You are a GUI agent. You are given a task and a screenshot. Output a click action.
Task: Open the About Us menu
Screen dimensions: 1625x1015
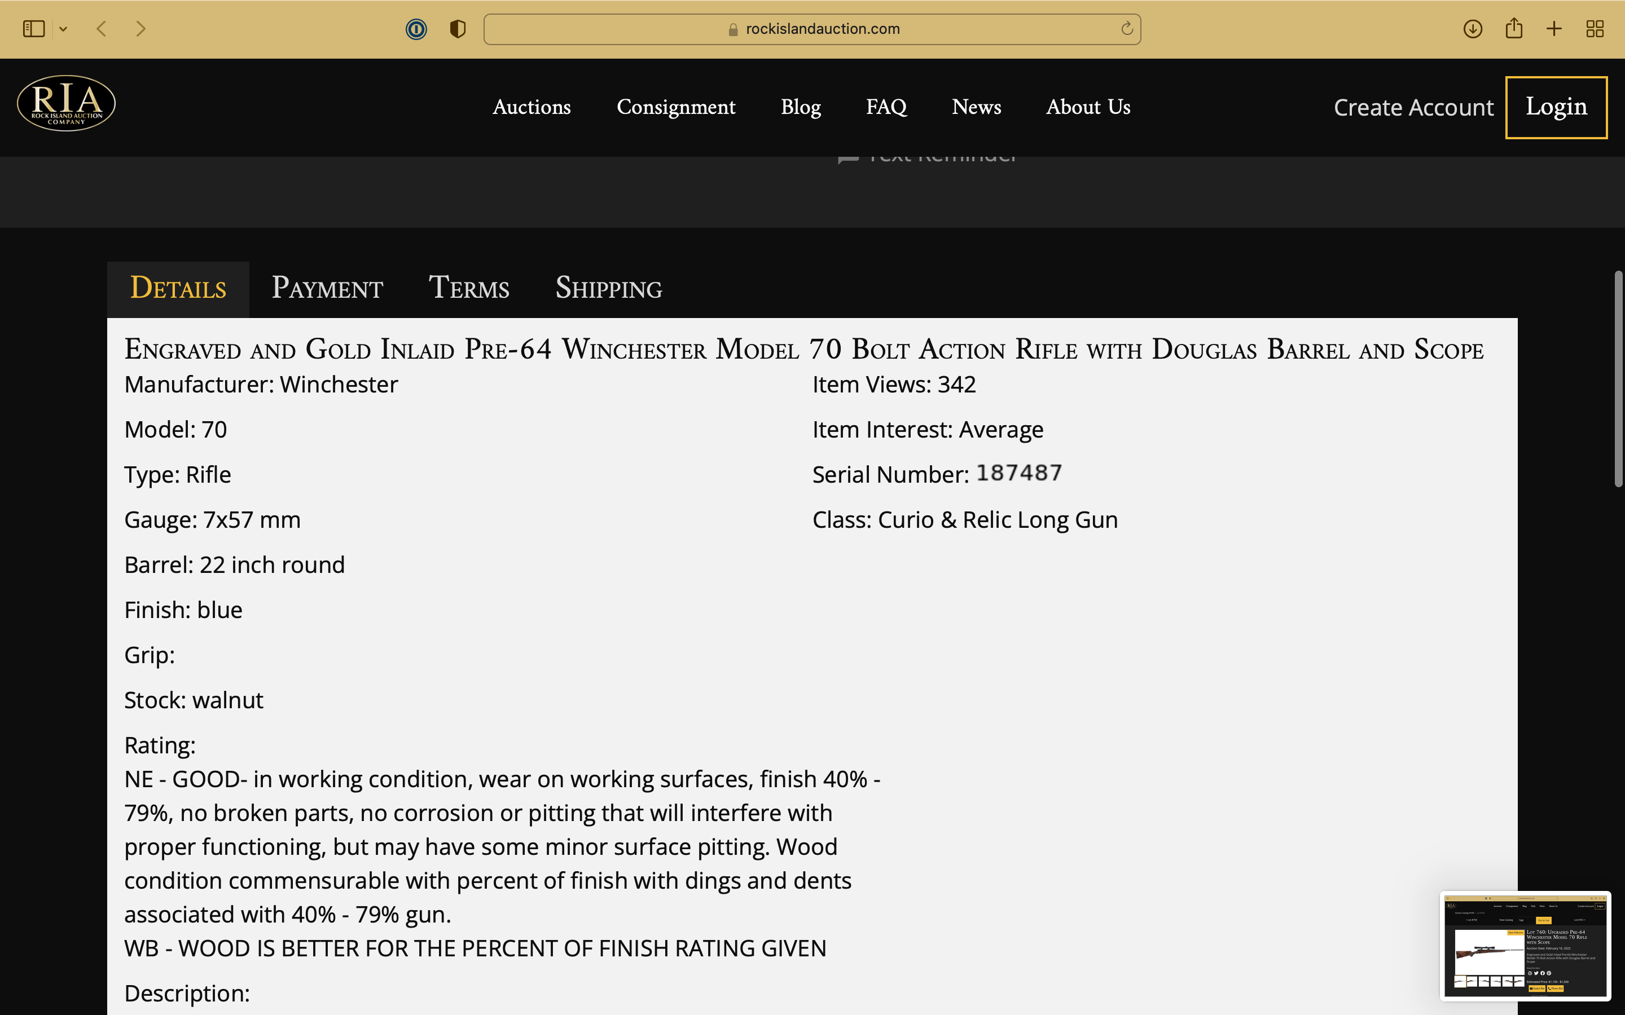coord(1088,107)
